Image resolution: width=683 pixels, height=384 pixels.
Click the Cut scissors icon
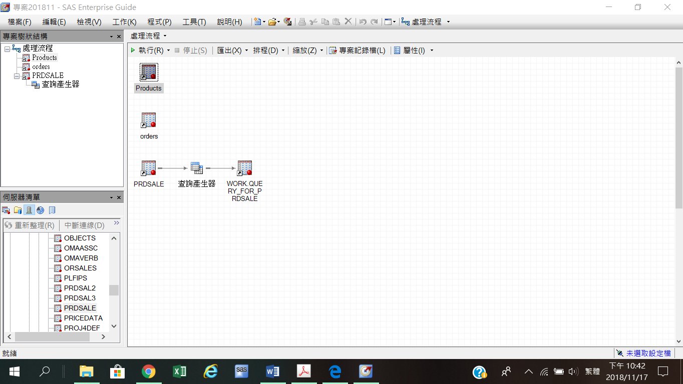(x=313, y=21)
